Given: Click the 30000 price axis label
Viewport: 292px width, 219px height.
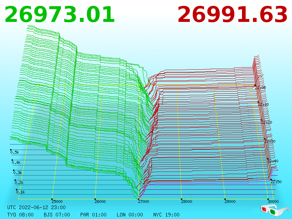Looking at the screenshot, I should pos(273,201).
